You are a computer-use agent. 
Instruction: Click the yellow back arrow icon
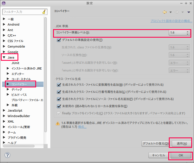[165, 12]
